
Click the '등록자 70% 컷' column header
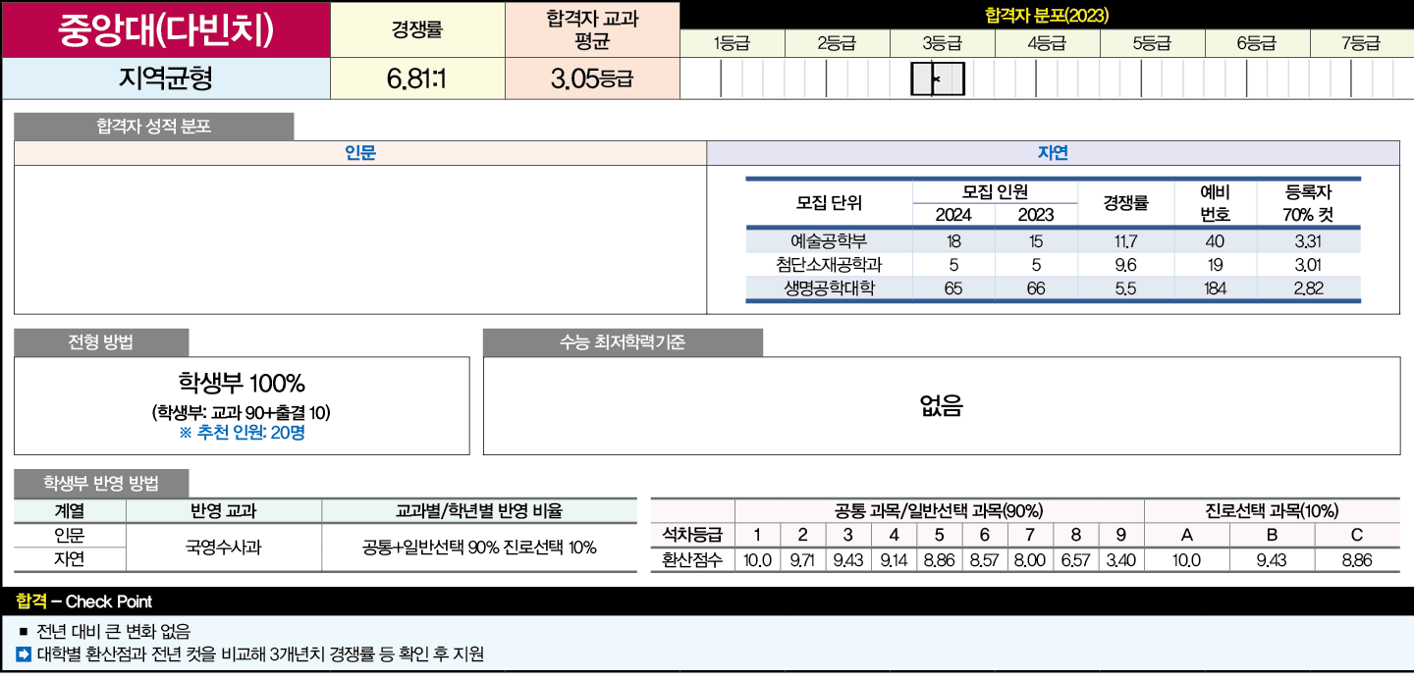tap(1308, 203)
